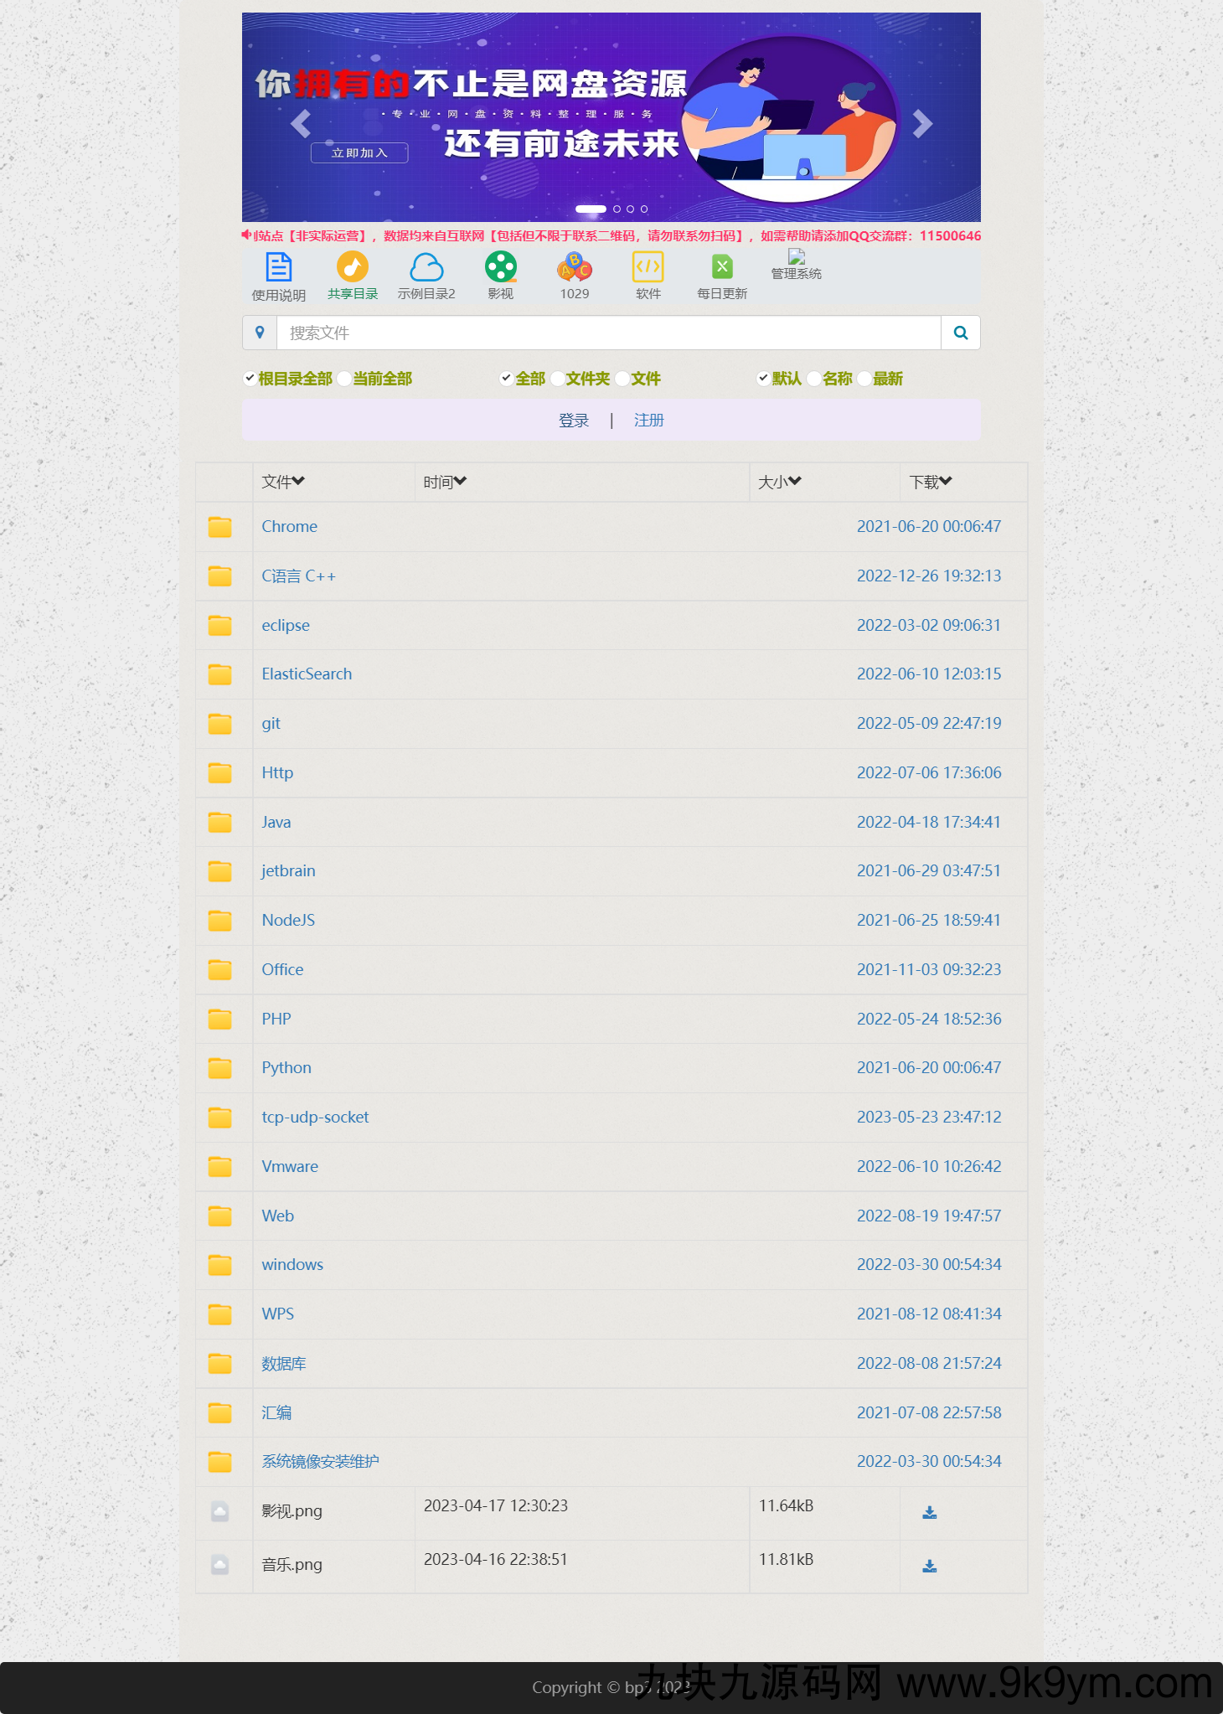Open the 每日更新 spreadsheet icon
The width and height of the screenshot is (1223, 1714).
click(721, 268)
